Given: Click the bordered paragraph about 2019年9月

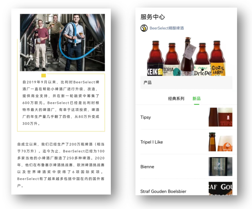Looking at the screenshot, I should [x=61, y=103].
